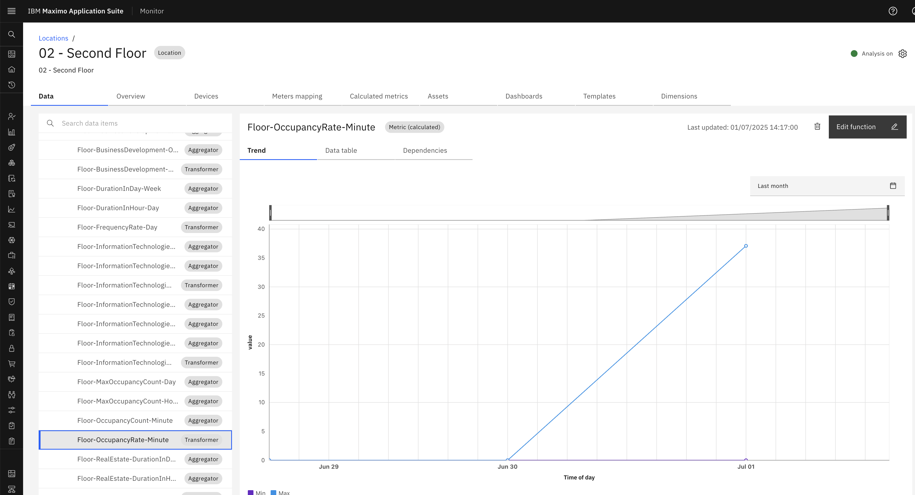Select Floor-FrequencyRate-Day data item
The image size is (915, 495).
[x=135, y=227]
